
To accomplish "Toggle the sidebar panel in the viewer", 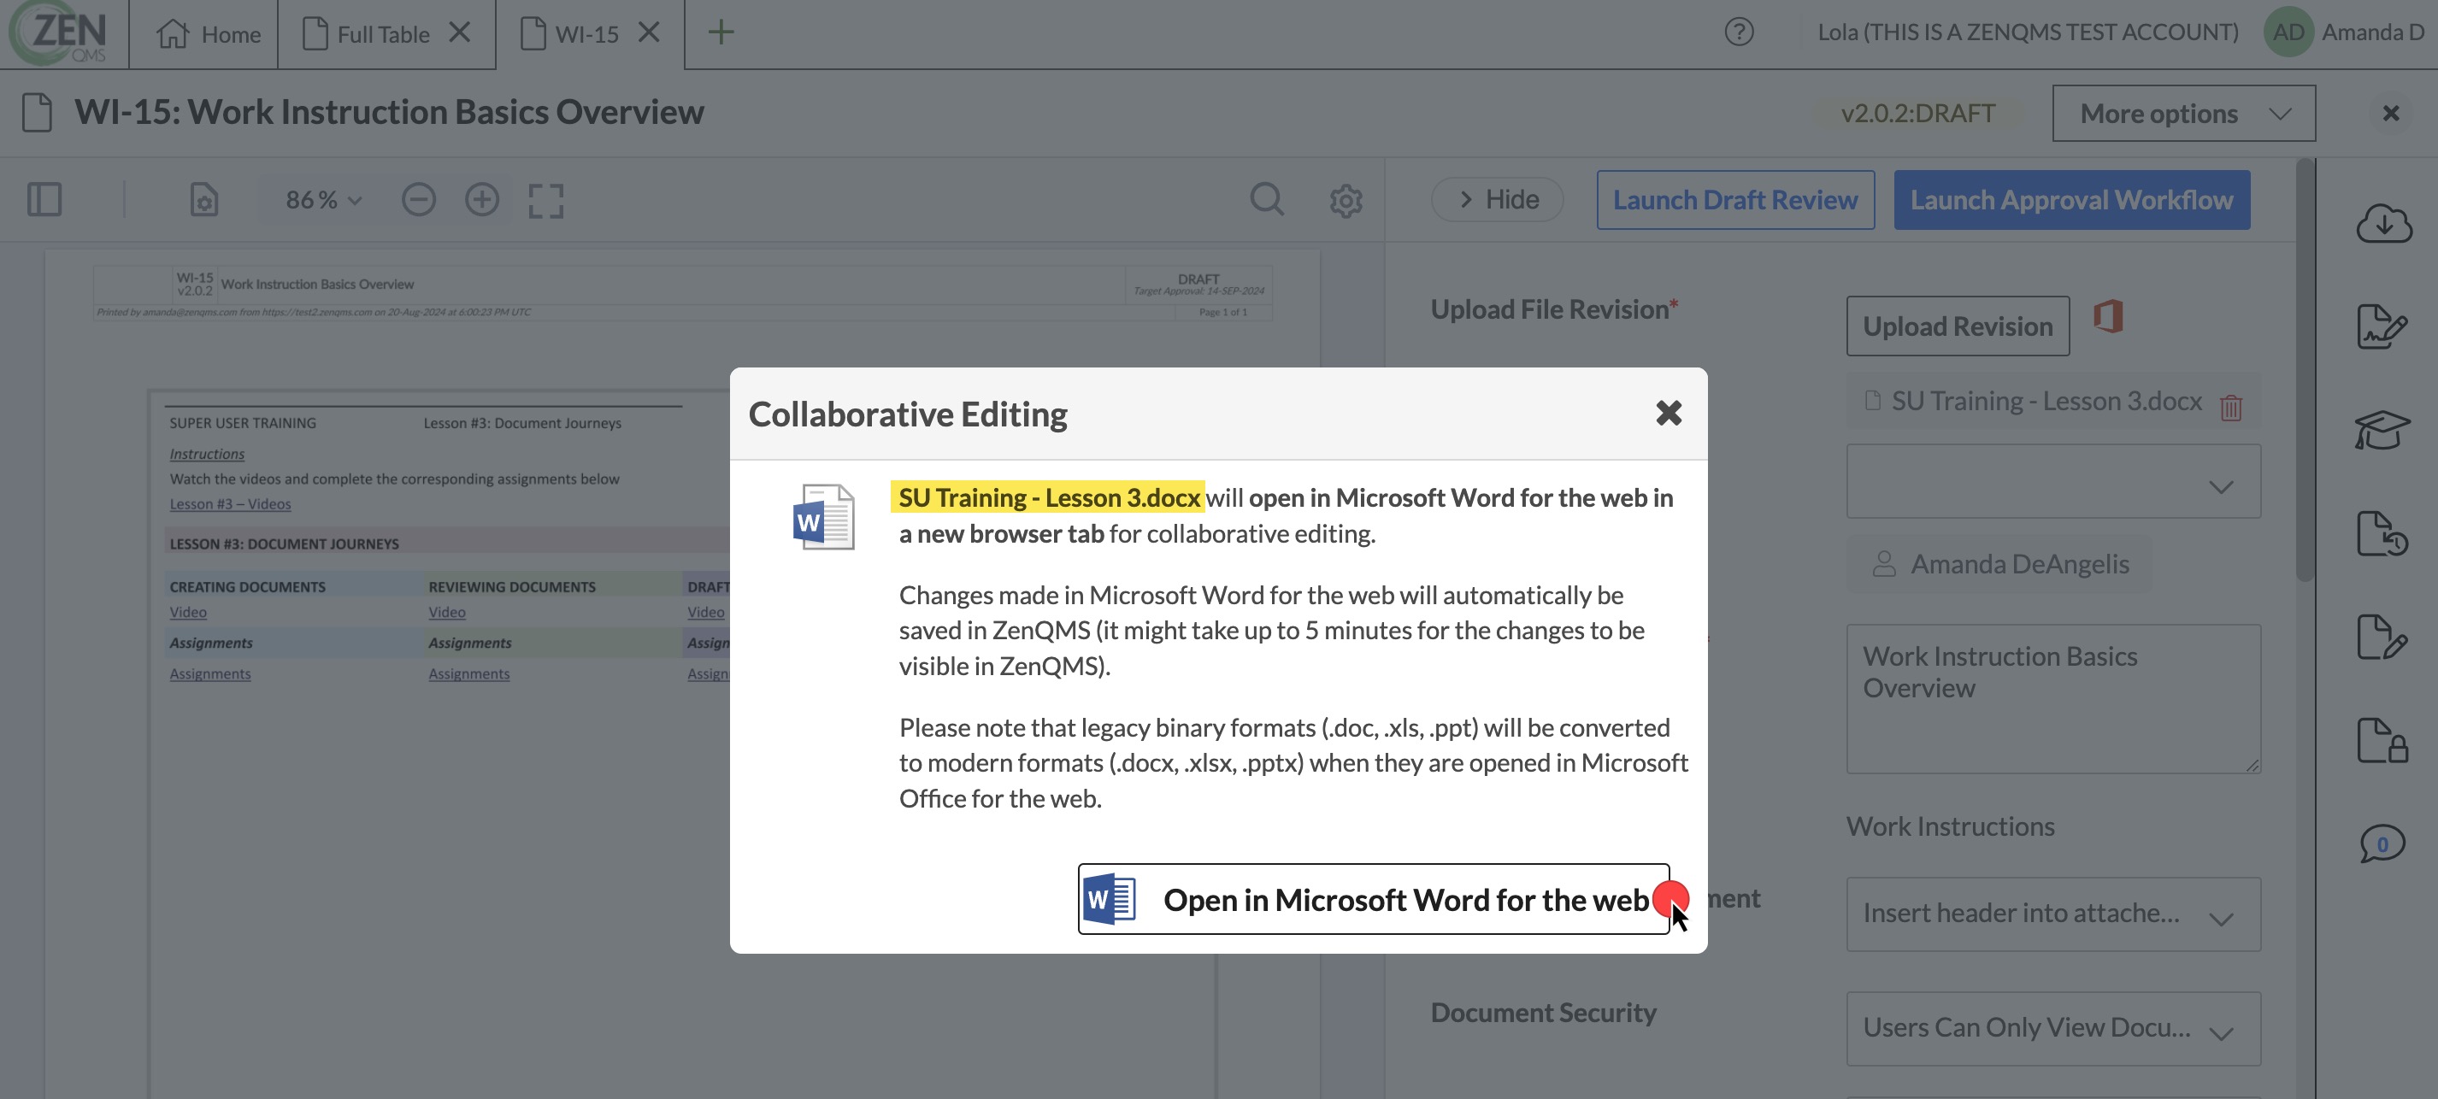I will 44,200.
